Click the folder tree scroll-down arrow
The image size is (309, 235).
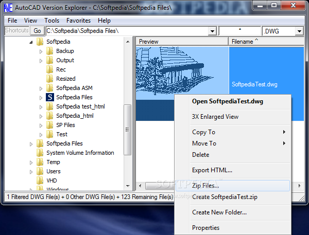[128, 186]
